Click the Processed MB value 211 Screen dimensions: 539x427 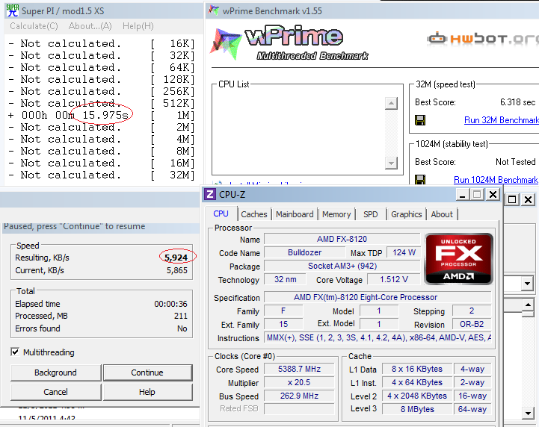click(x=181, y=316)
